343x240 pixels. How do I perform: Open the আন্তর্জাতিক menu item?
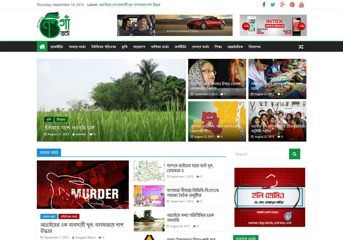235,47
